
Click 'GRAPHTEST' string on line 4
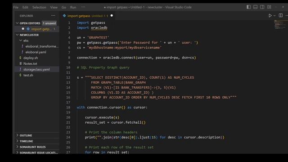pyautogui.click(x=98, y=38)
